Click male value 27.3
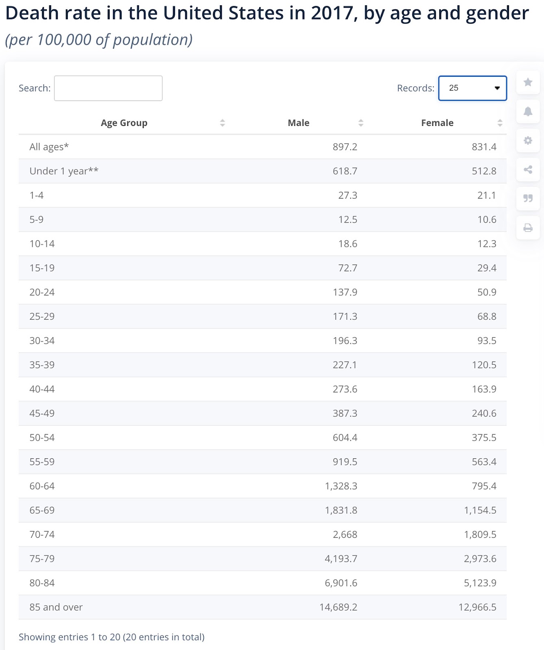The height and width of the screenshot is (650, 544). pos(348,195)
